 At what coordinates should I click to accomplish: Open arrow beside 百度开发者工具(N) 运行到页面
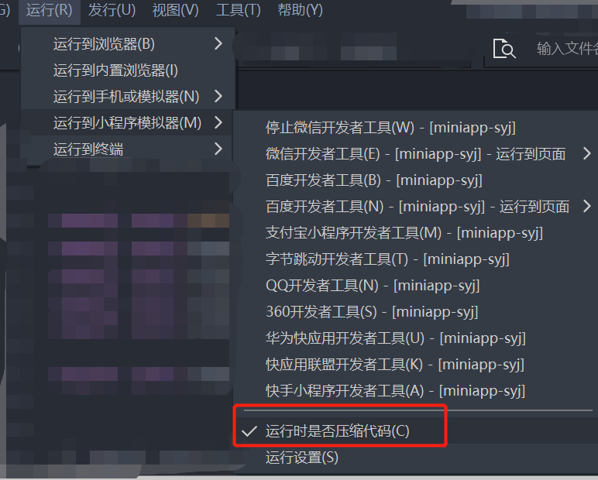(587, 206)
